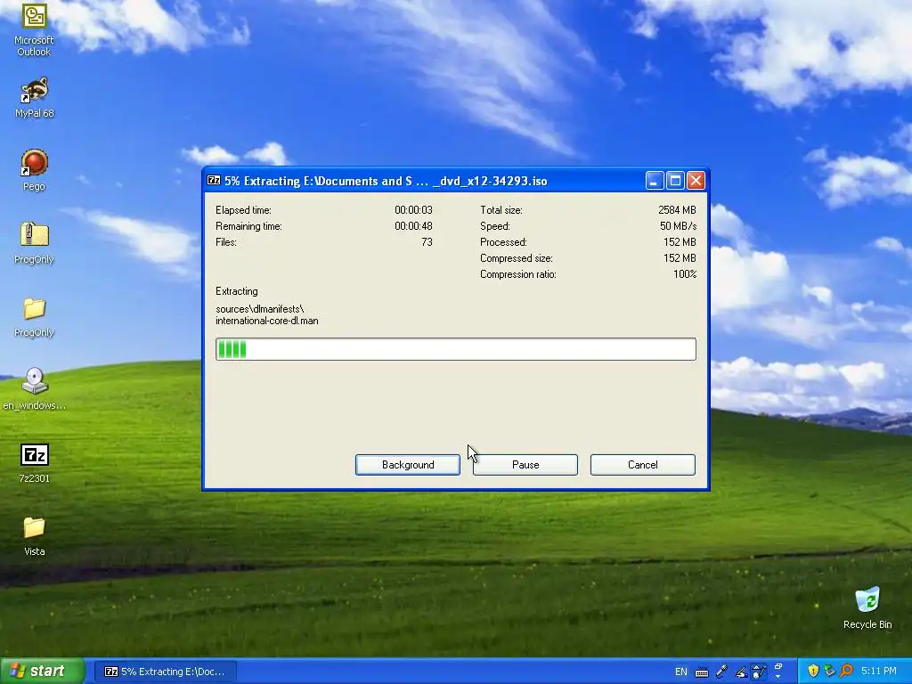The image size is (912, 684).
Task: Send the extraction to Background
Action: (408, 465)
